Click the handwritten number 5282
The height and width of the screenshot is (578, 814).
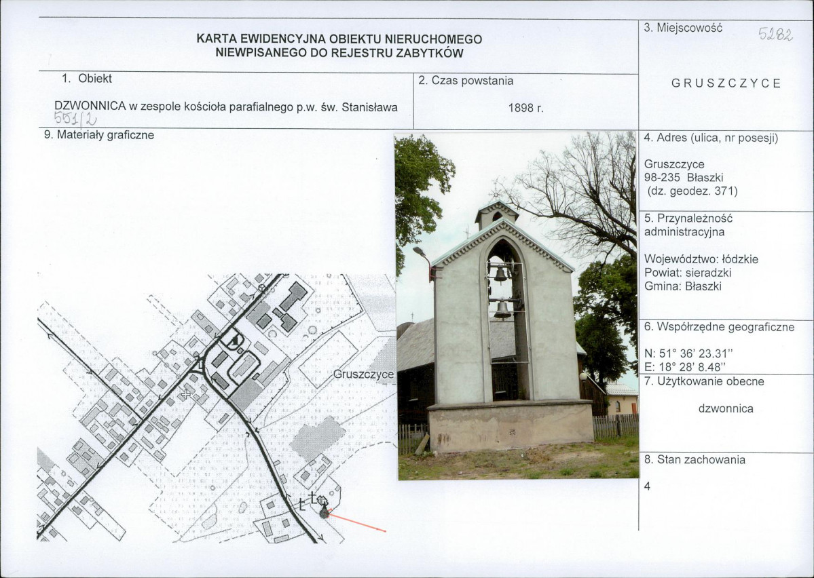(775, 34)
